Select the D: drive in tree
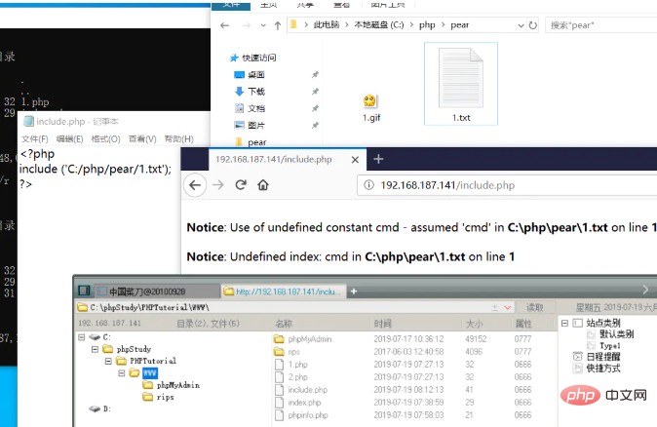This screenshot has width=657, height=427. click(107, 409)
